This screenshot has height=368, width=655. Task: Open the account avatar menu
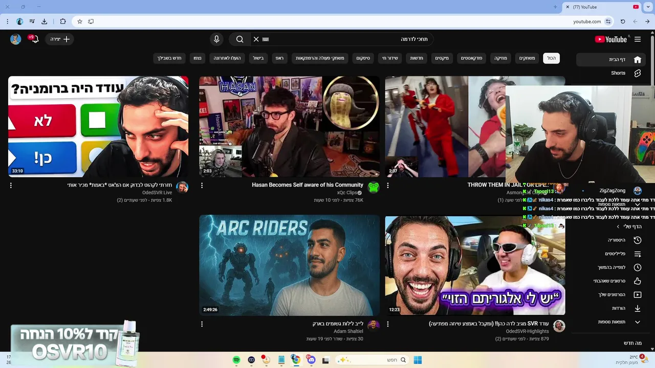16,39
